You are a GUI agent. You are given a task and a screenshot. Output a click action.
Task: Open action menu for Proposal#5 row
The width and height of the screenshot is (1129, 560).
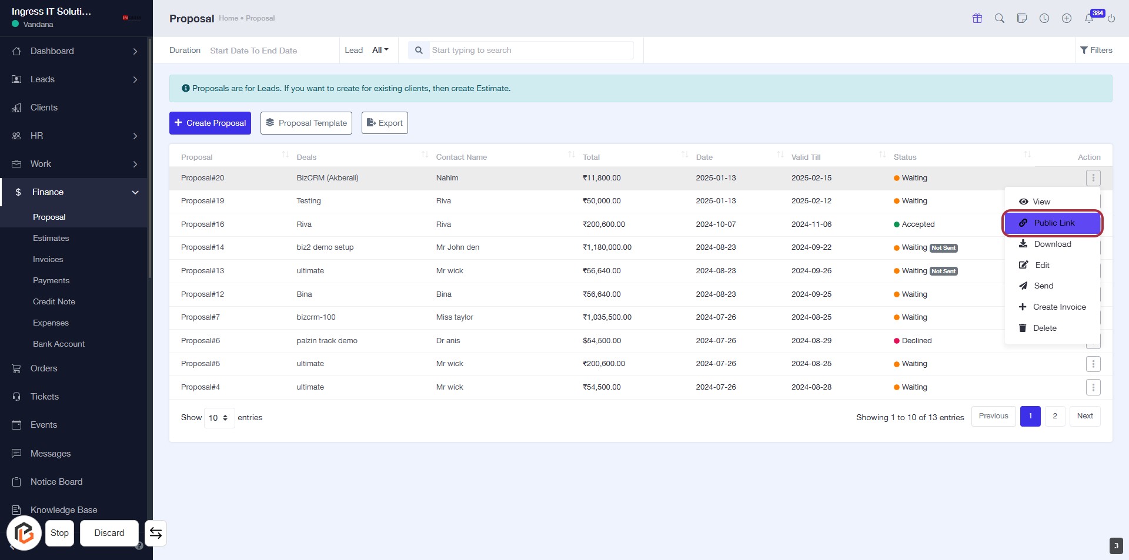1093,364
